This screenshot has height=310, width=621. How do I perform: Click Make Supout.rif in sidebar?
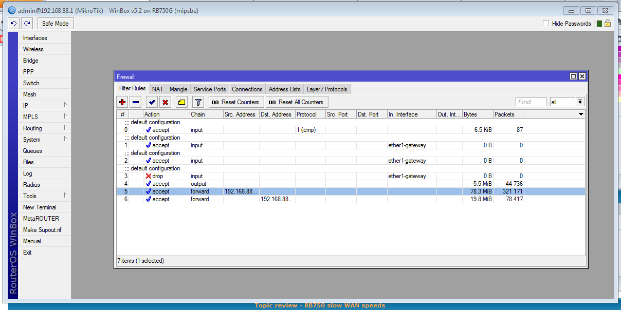pos(45,229)
